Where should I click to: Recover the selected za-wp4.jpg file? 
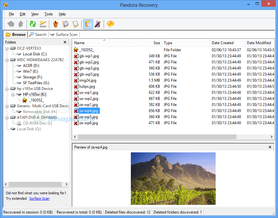43,24
